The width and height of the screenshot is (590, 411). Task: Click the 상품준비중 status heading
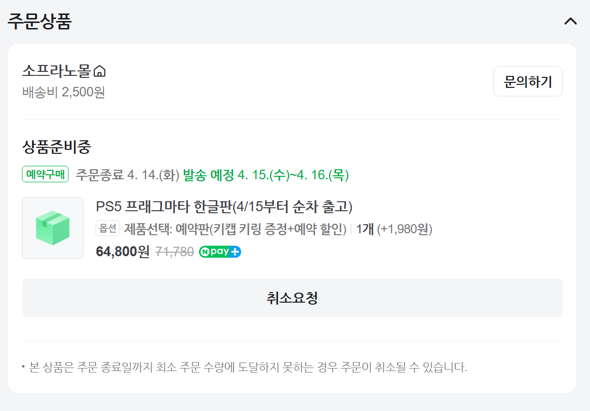tap(56, 147)
